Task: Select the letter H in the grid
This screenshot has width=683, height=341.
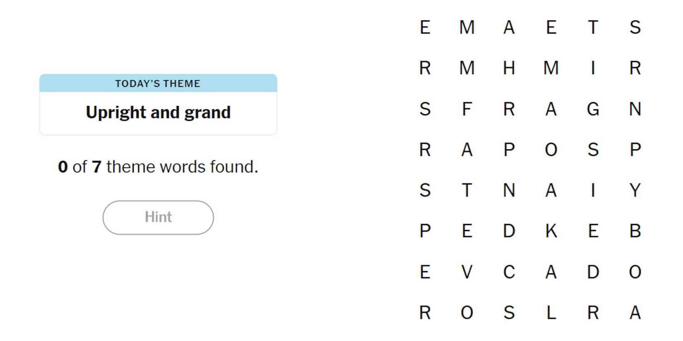Action: 509,68
